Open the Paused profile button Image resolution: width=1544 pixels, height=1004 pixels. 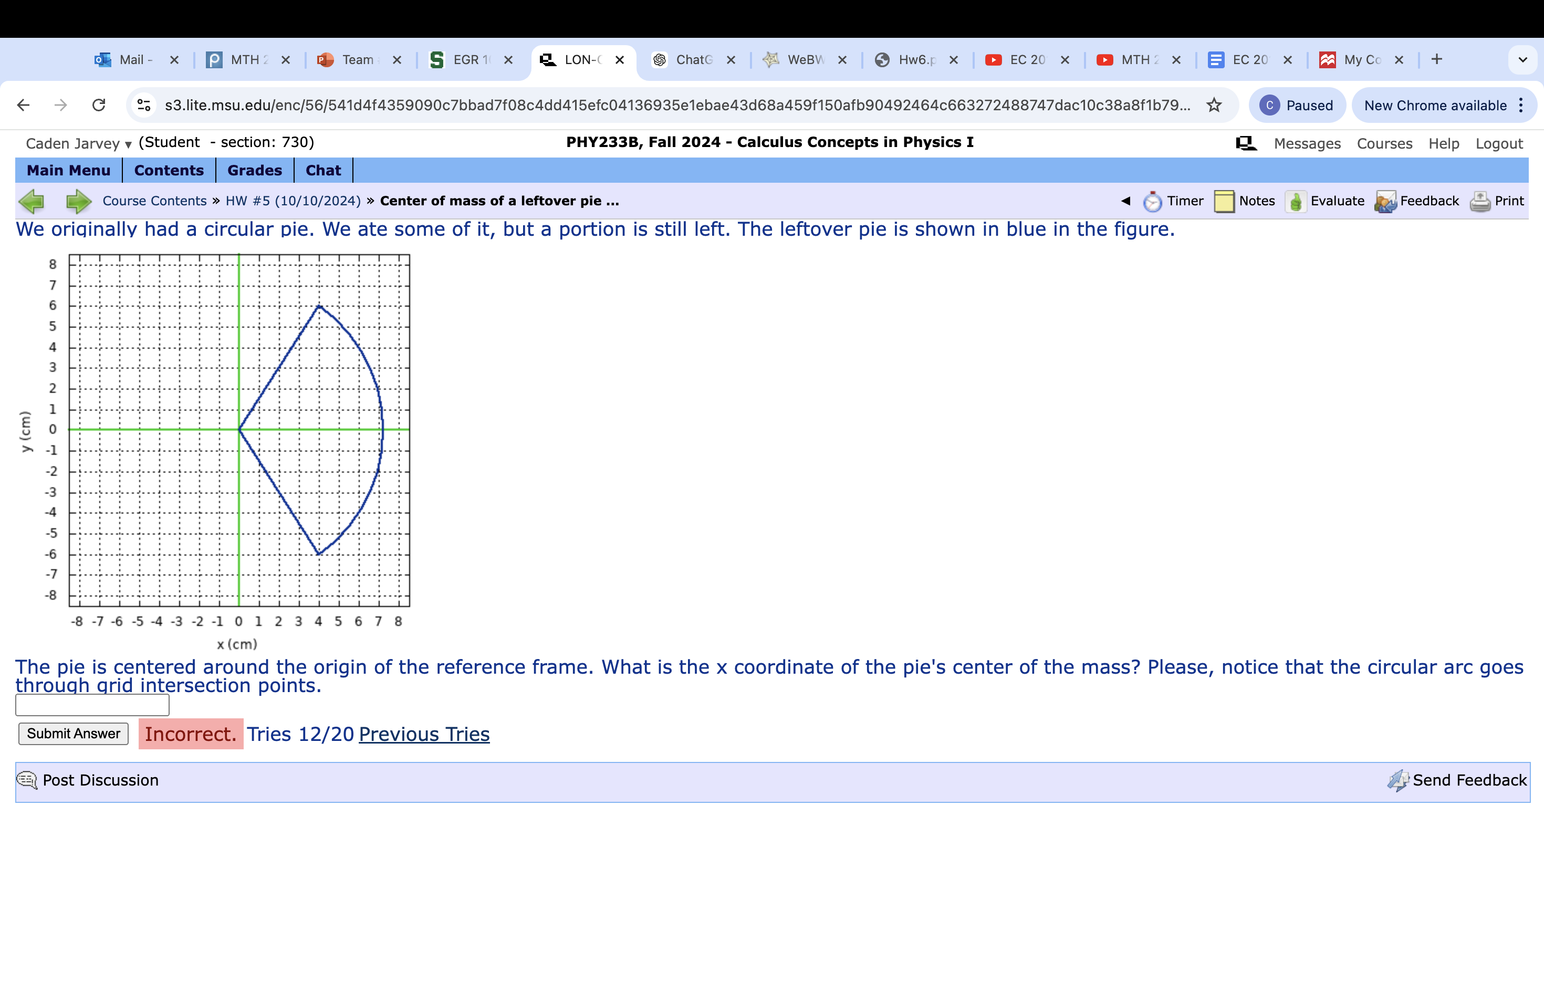(1297, 105)
